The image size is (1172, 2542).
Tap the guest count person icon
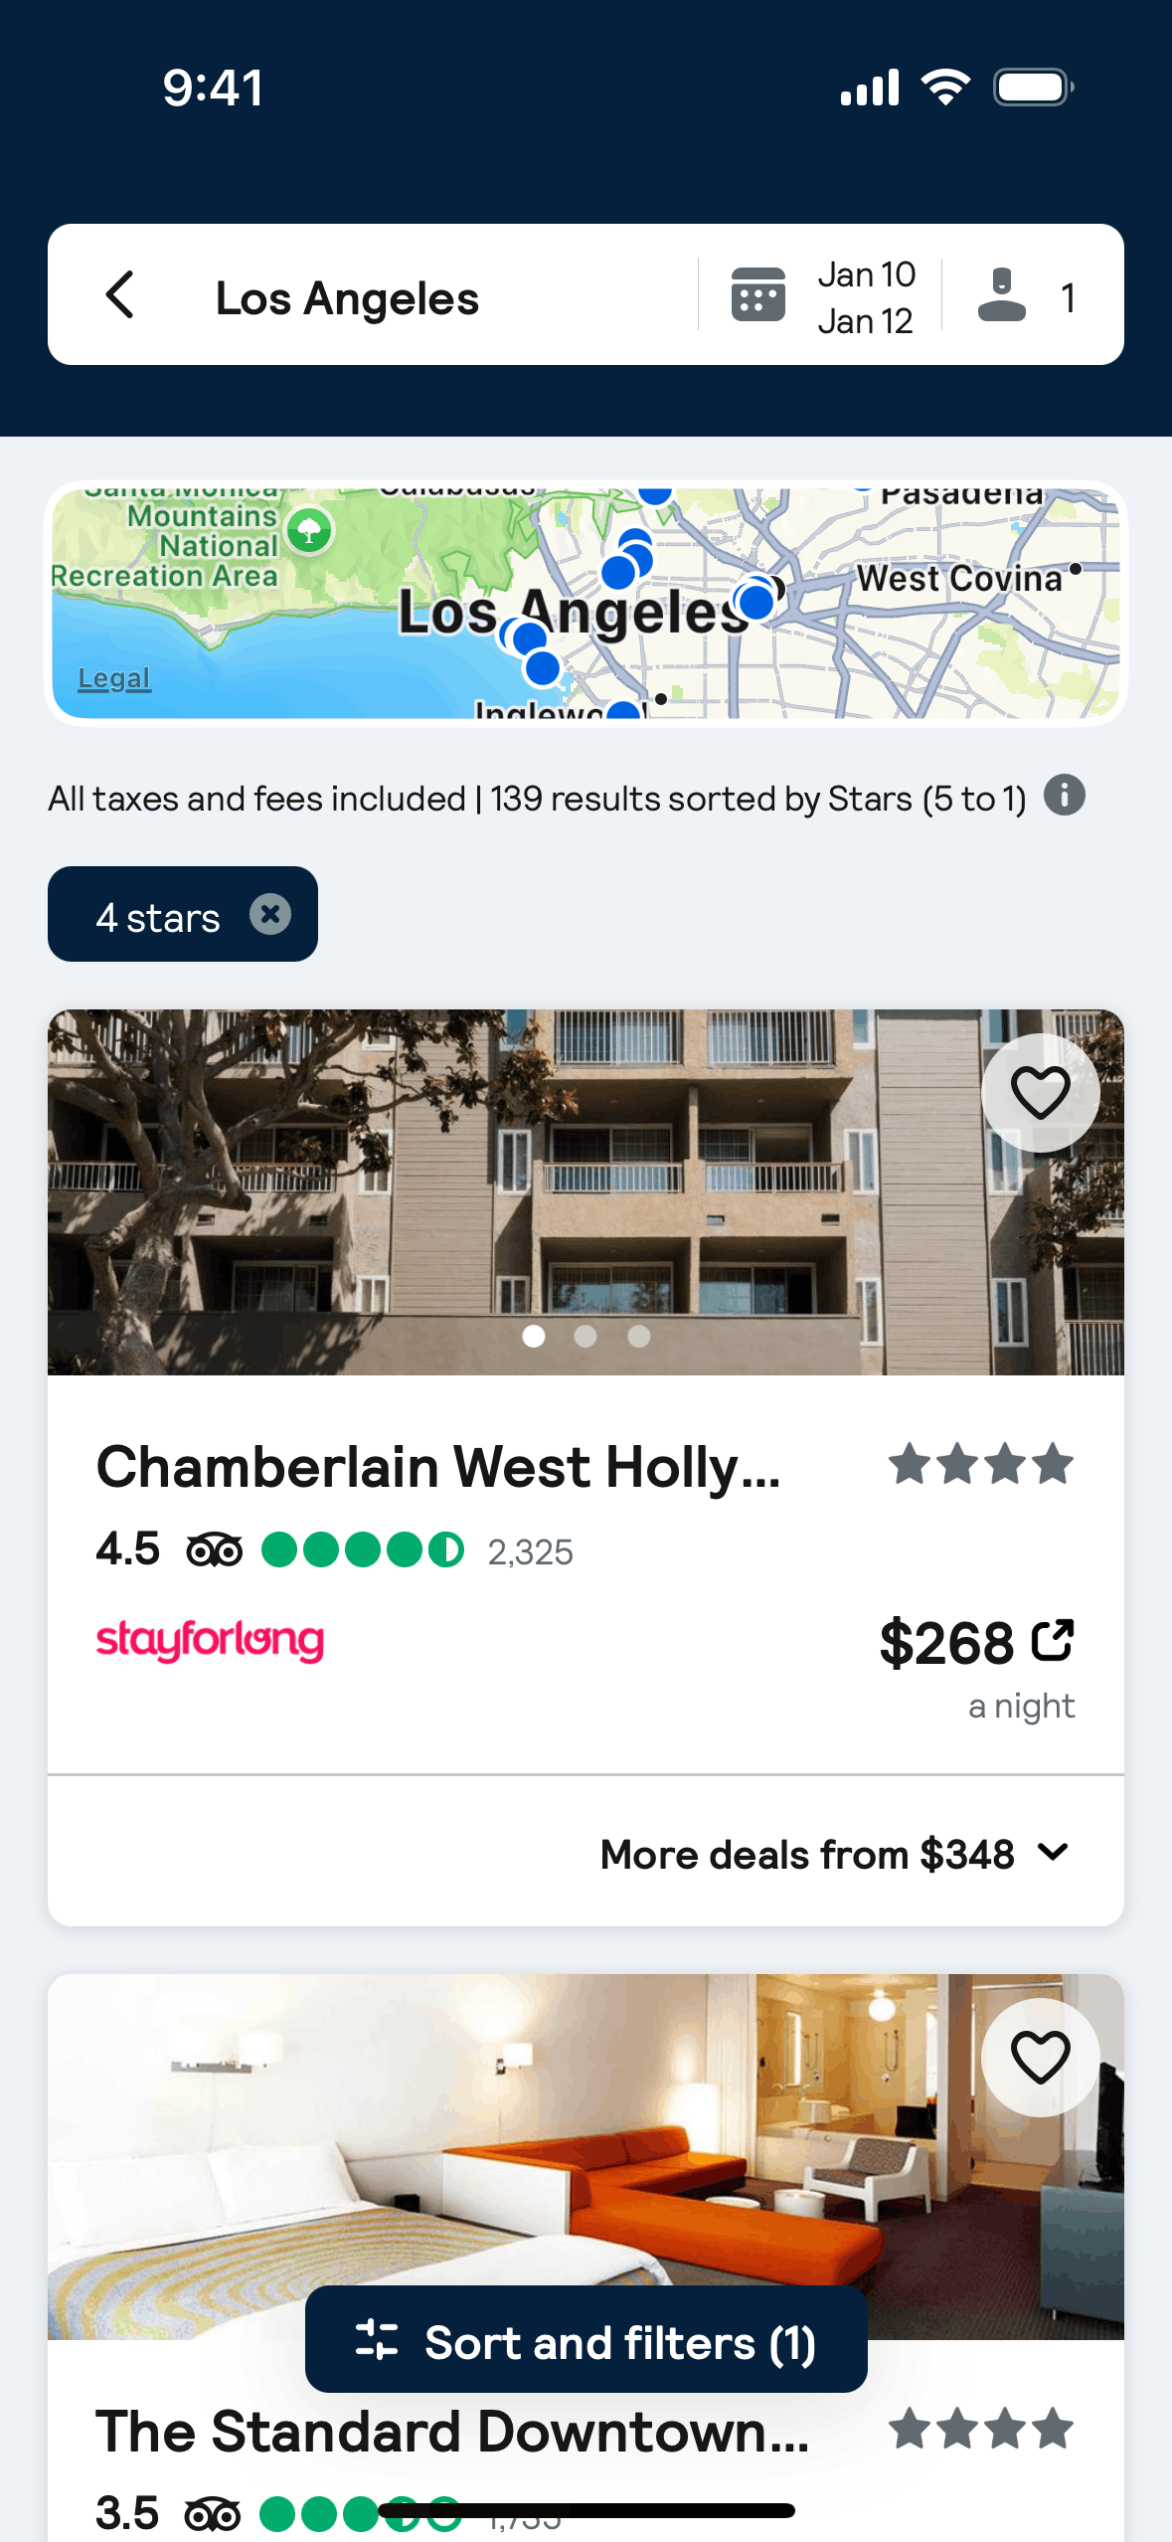pos(1001,295)
